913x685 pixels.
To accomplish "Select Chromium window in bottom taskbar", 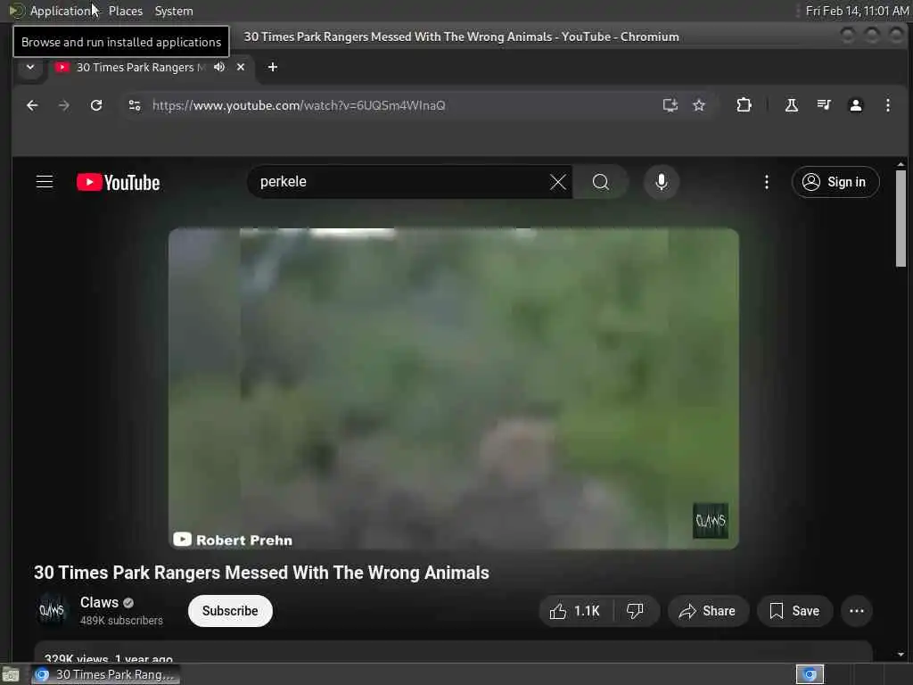I will (105, 674).
